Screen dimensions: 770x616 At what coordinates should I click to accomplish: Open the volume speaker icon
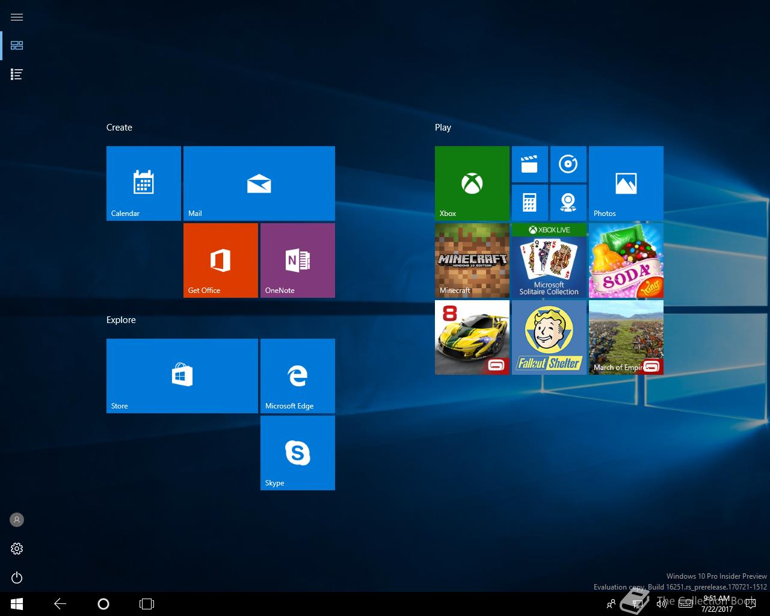pyautogui.click(x=662, y=604)
